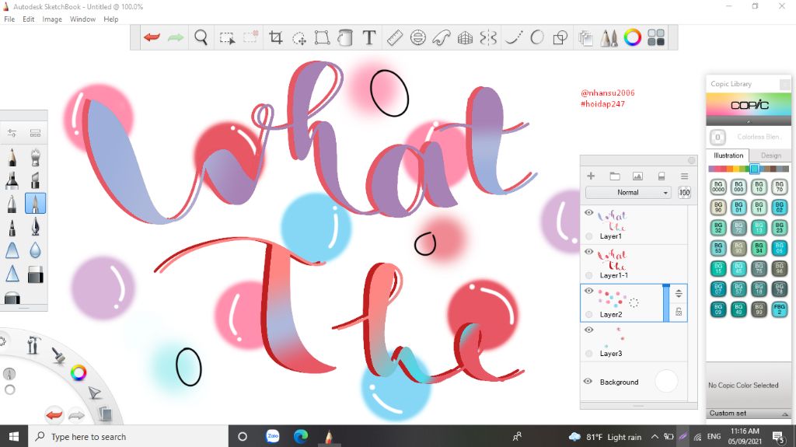This screenshot has height=447, width=796.
Task: Add a layer group folder
Action: (615, 176)
